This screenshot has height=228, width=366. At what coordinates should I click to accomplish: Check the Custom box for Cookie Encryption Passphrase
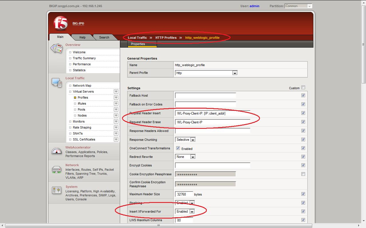point(303,174)
